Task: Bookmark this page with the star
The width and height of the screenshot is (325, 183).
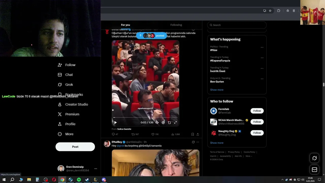Action: [x=270, y=11]
